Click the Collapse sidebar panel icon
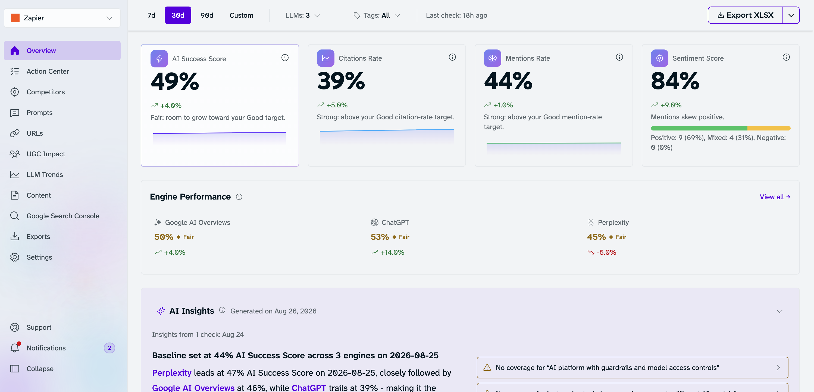The height and width of the screenshot is (392, 814). point(15,369)
